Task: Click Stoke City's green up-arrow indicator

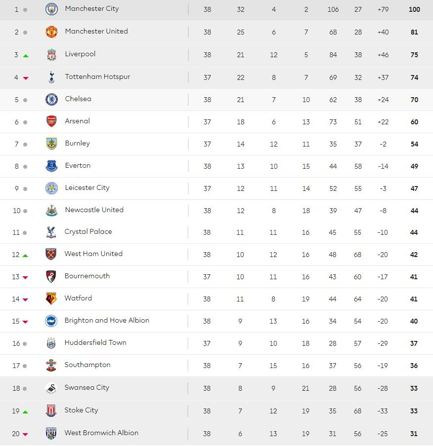Action: (26, 411)
